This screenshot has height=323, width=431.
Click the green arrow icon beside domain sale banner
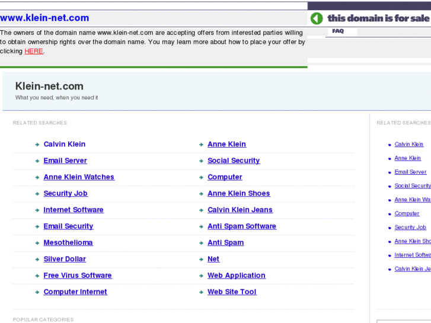317,18
